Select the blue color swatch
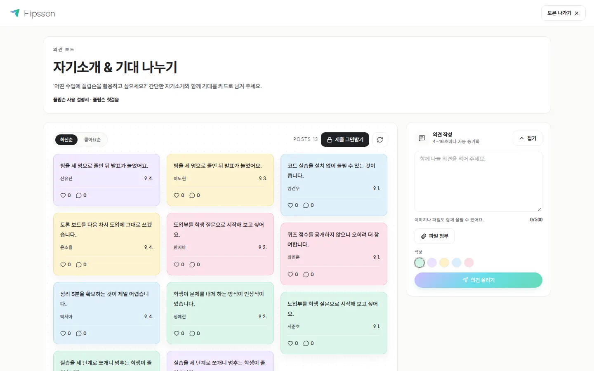Viewport: 594px width, 371px height. 457,263
